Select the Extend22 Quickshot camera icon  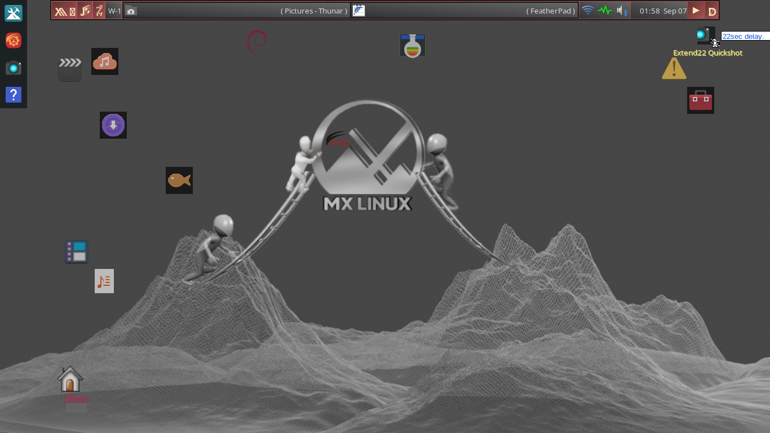tap(705, 35)
